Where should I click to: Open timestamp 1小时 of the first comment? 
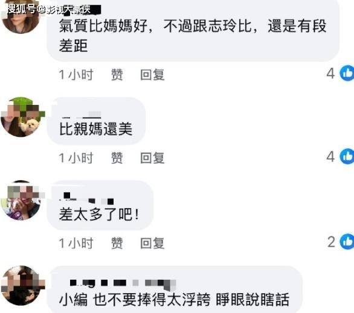click(x=76, y=75)
